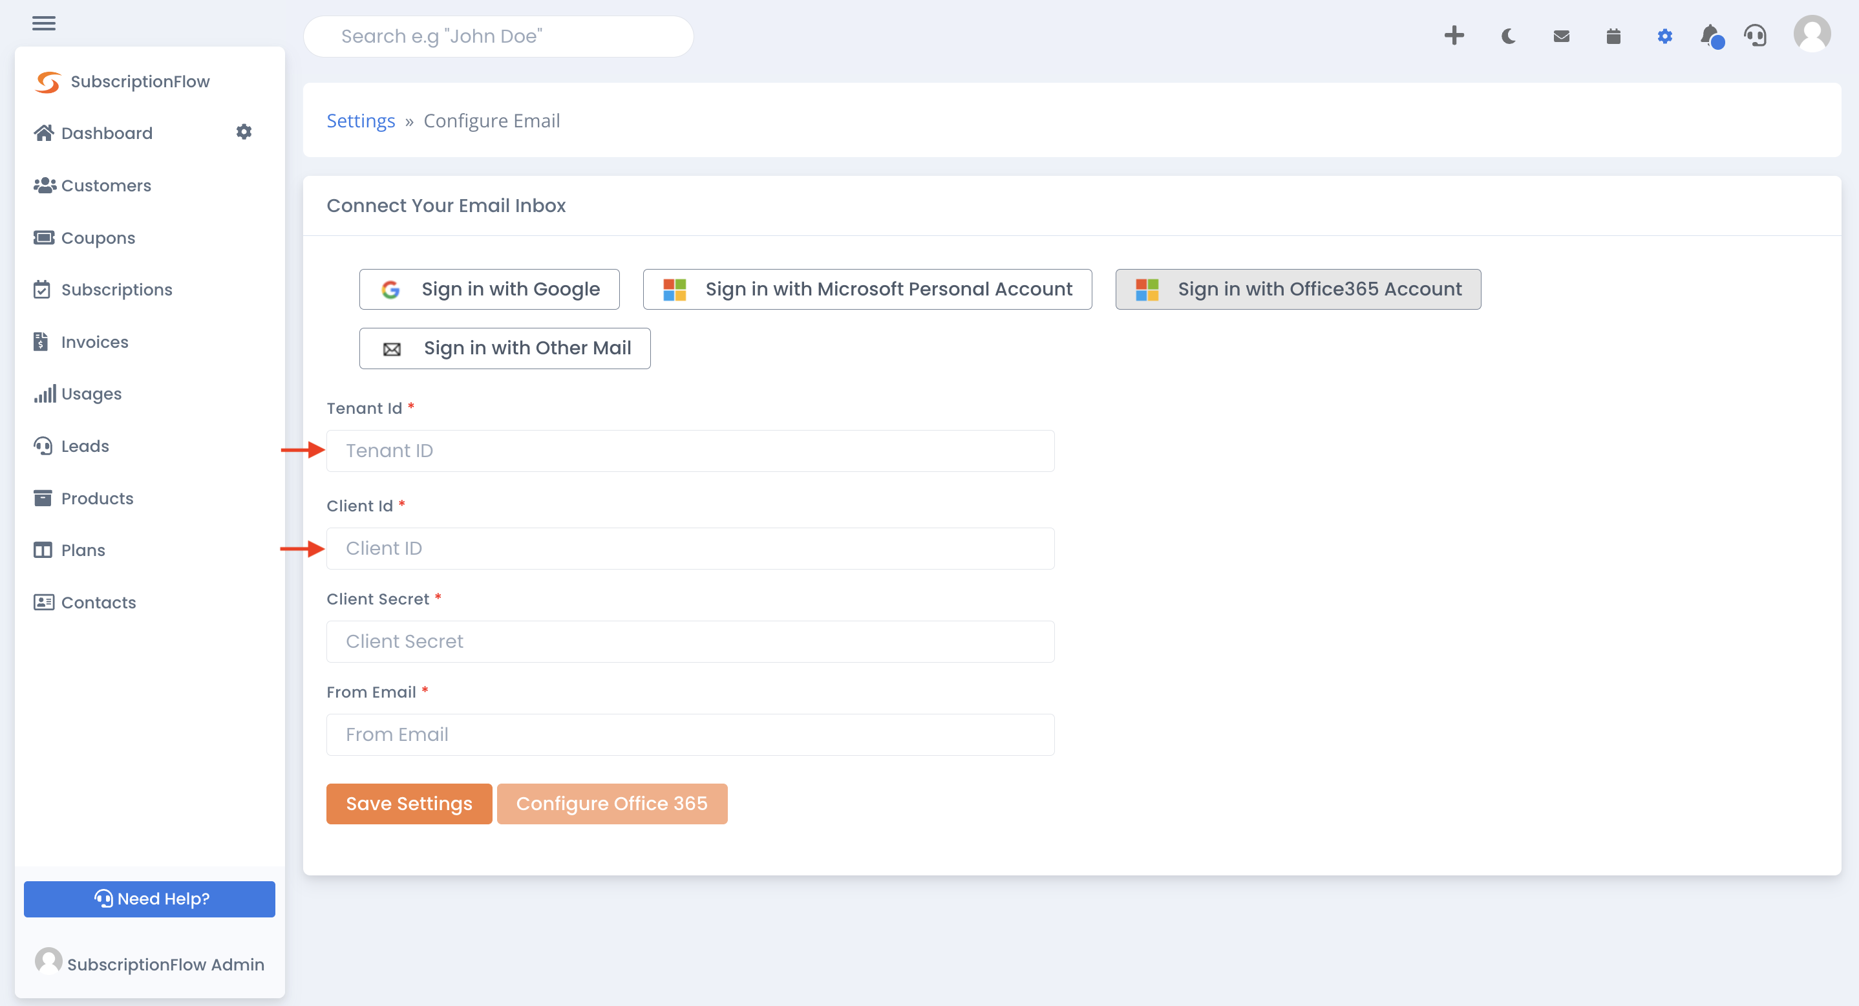Screen dimensions: 1859x1006
Task: Open the user profile avatar in header
Action: click(x=1812, y=33)
